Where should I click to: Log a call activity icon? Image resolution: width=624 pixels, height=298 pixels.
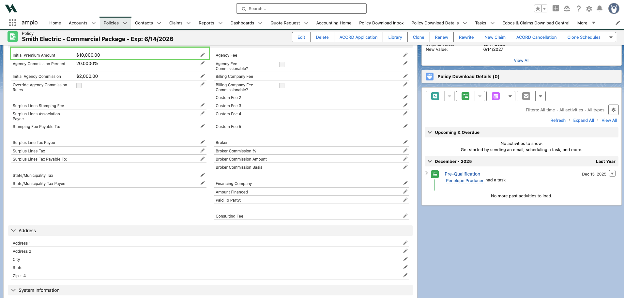tap(435, 96)
